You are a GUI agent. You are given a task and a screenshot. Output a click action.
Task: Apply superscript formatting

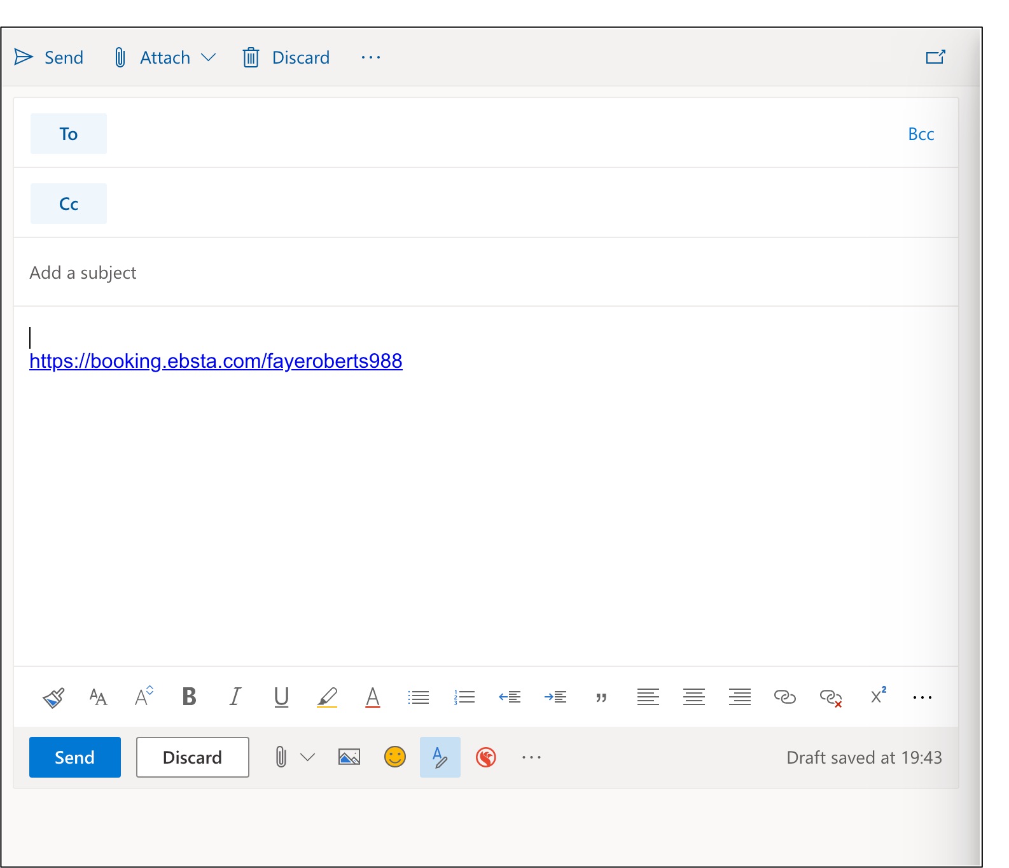click(x=878, y=696)
